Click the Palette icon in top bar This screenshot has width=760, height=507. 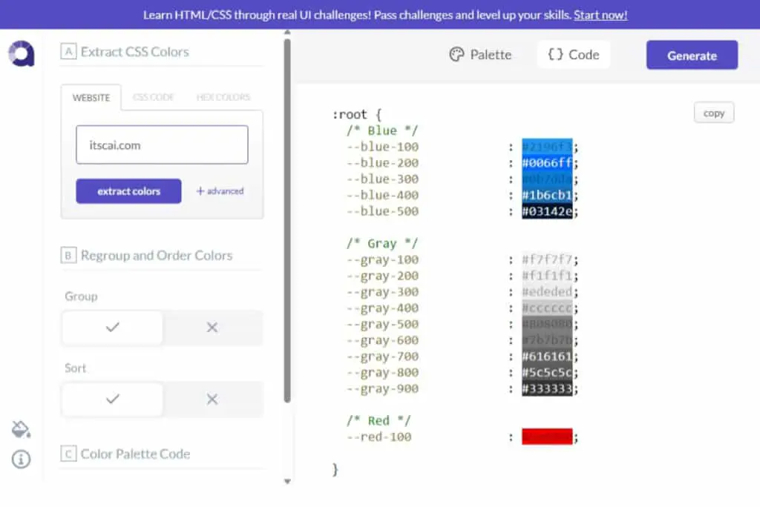pyautogui.click(x=456, y=54)
